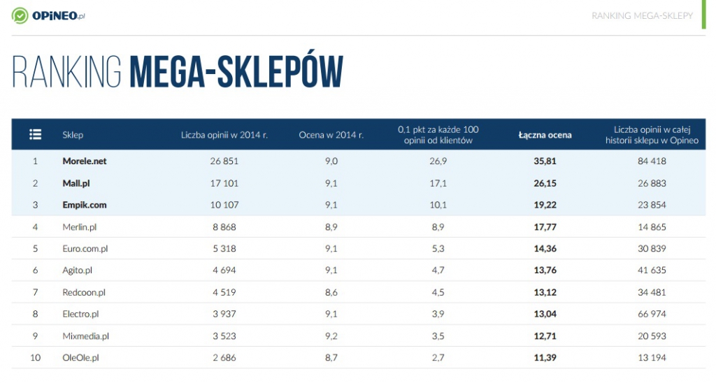Screen dimensions: 716x383
Task: Open the Mall.pl shop entry
Action: 77,183
